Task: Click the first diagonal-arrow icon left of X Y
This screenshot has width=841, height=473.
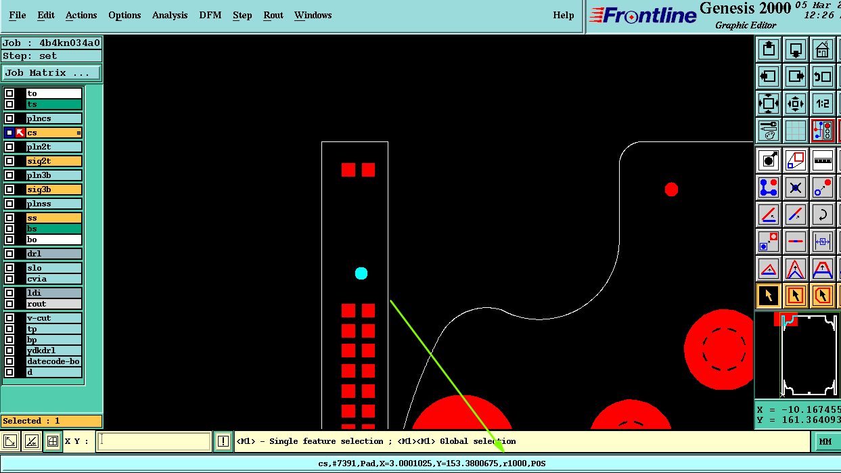Action: 11,442
